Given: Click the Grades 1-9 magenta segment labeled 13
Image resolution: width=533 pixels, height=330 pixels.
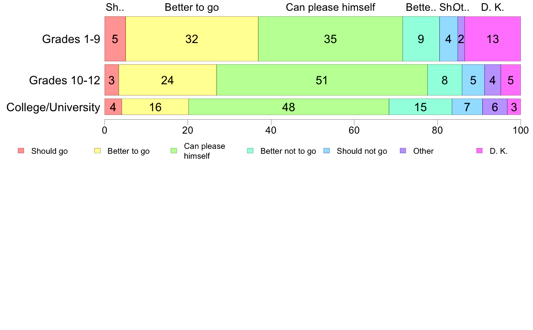Looking at the screenshot, I should tap(493, 39).
